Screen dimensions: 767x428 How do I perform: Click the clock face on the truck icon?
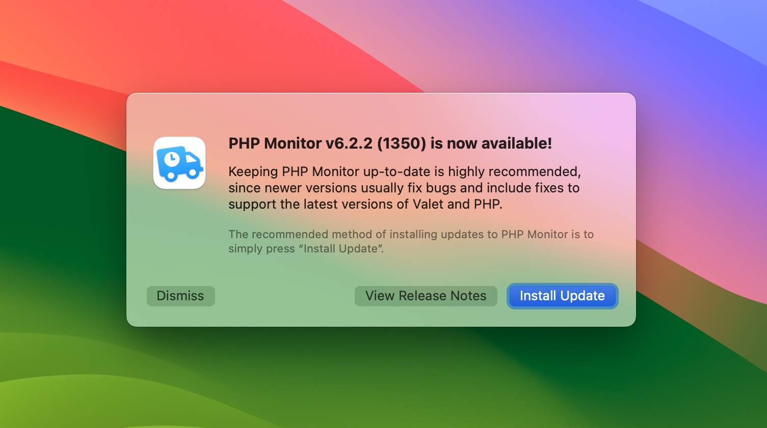coord(172,159)
